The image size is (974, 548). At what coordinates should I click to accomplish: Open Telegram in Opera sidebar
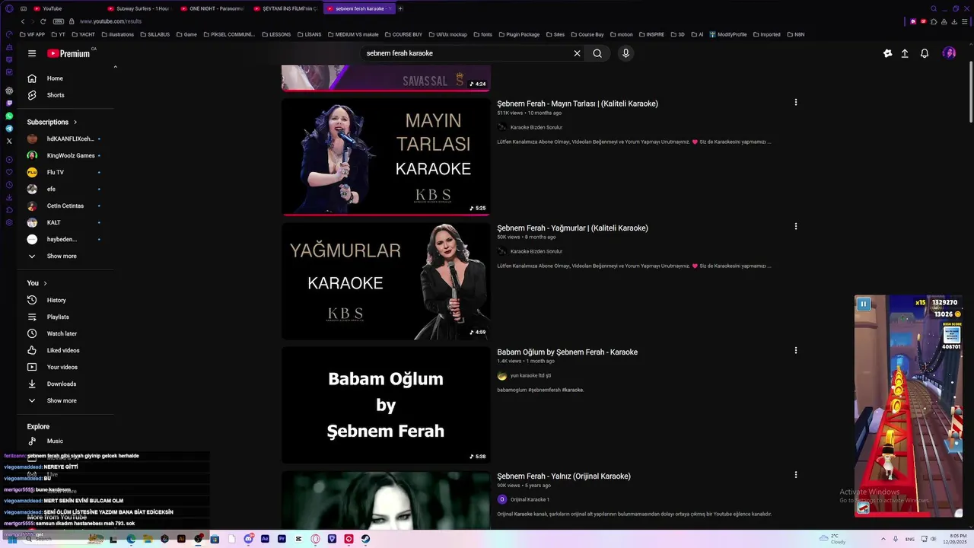pos(9,129)
